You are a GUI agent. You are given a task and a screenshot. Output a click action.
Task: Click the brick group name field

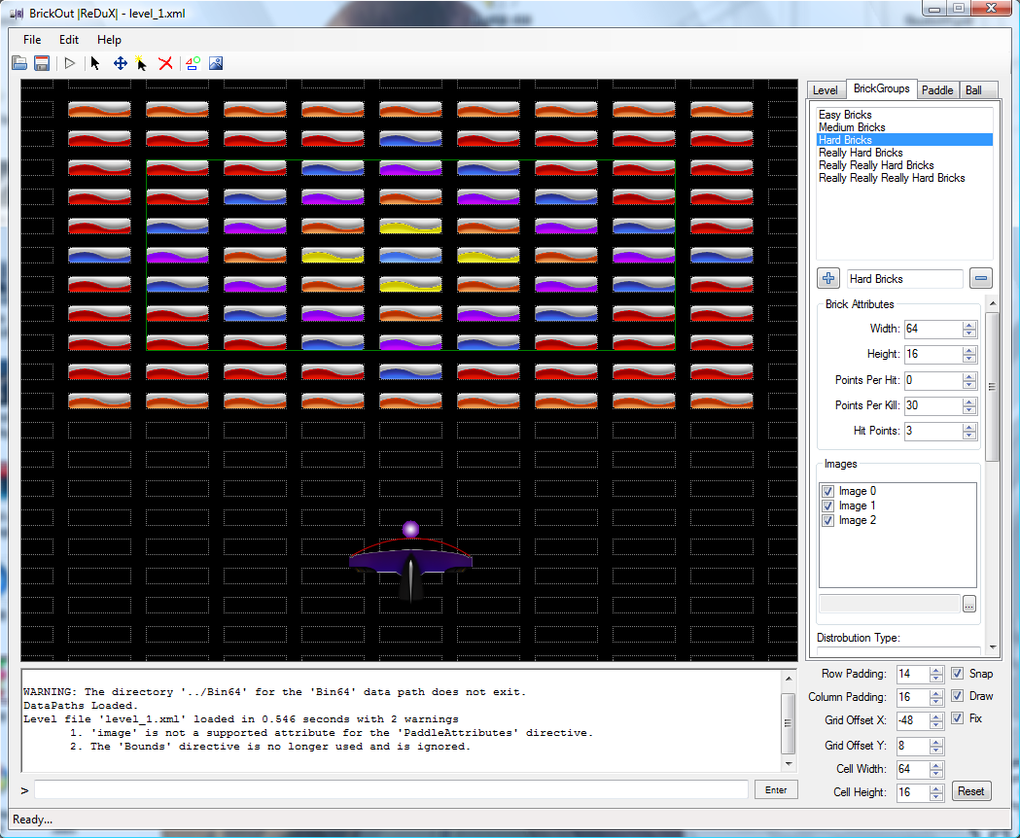[905, 278]
